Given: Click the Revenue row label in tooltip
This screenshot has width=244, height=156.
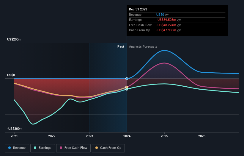Looking at the screenshot, I should (x=135, y=15).
